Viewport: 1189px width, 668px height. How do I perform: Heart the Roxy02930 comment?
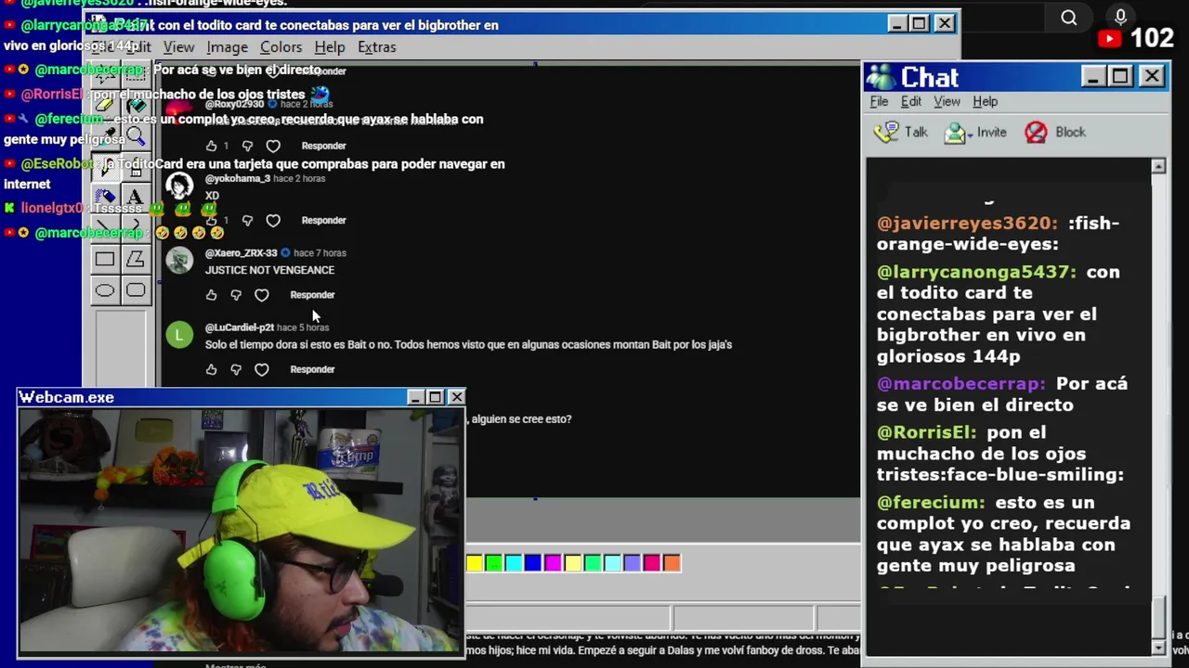(273, 146)
